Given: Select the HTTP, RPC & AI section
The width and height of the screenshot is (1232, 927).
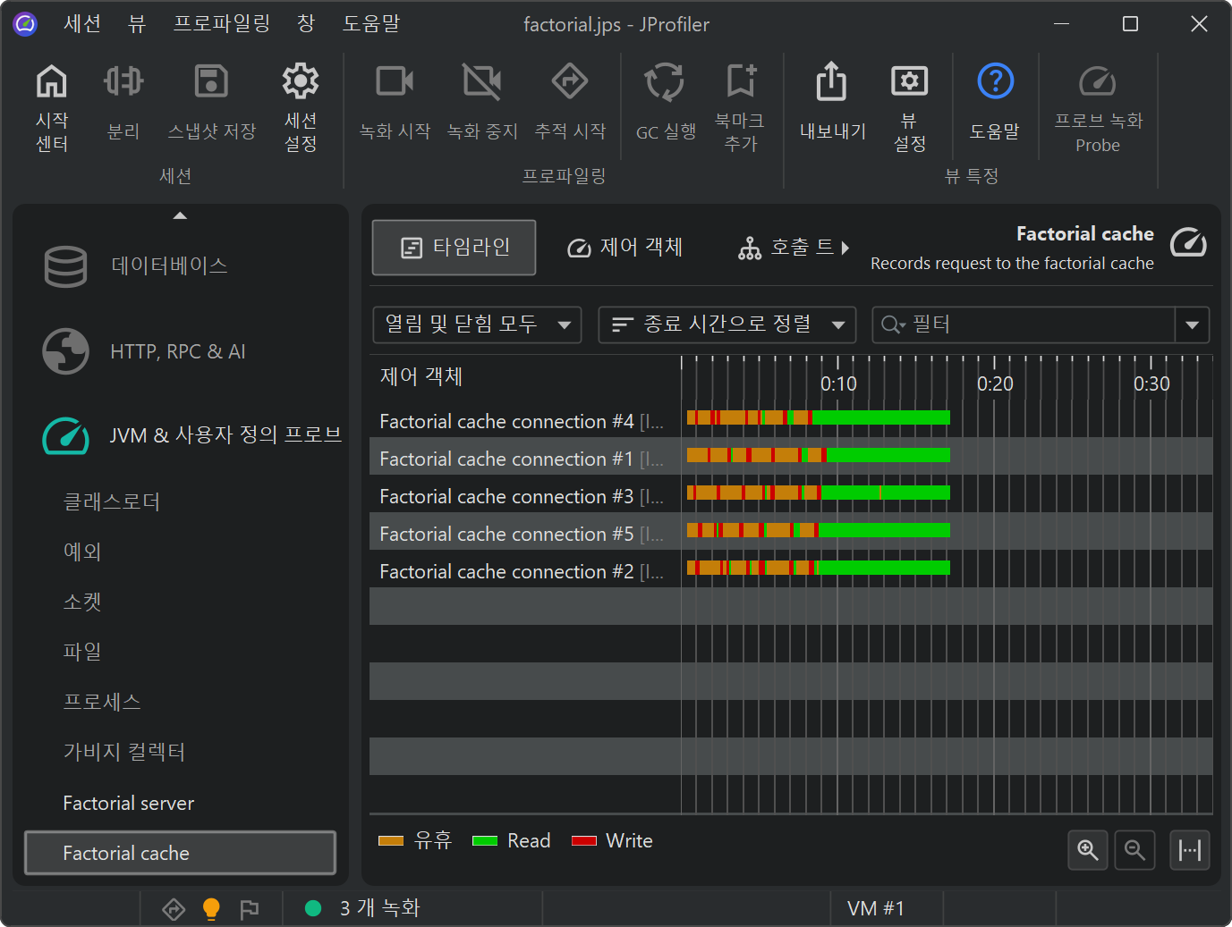Looking at the screenshot, I should 177,351.
